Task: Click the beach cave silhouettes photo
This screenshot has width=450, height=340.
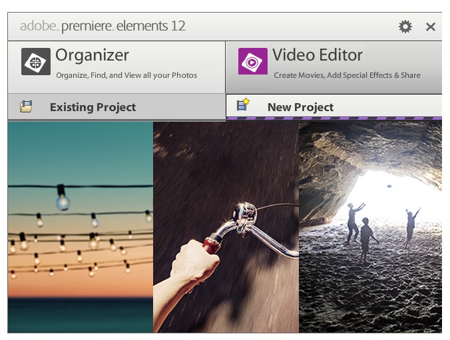Action: [371, 228]
